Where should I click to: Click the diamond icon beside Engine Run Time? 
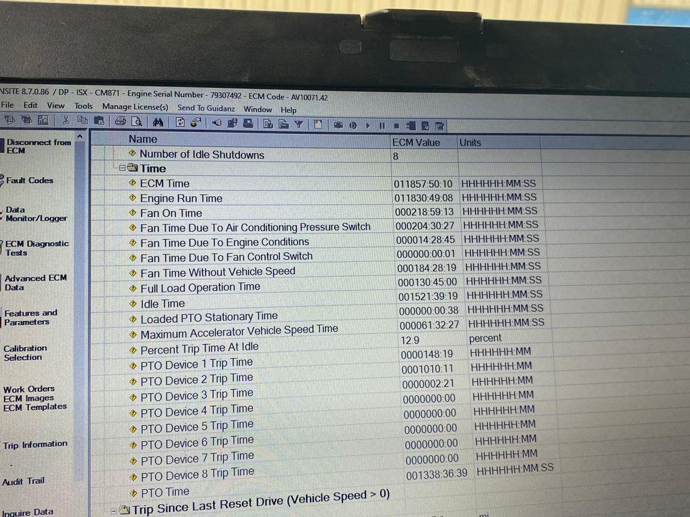point(133,197)
